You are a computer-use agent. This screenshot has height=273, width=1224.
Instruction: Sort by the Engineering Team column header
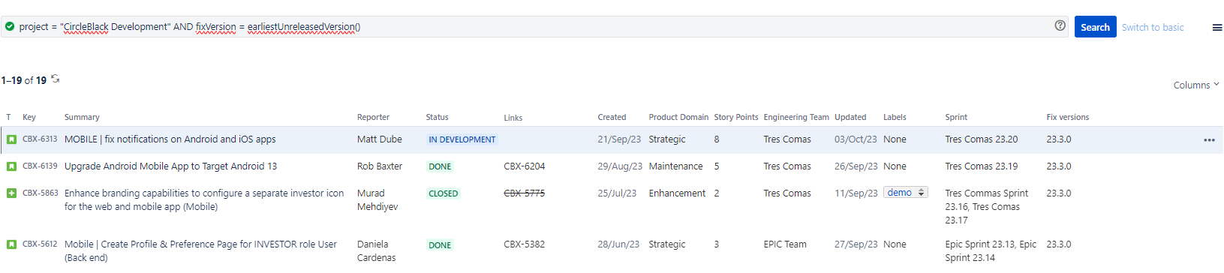pos(796,117)
